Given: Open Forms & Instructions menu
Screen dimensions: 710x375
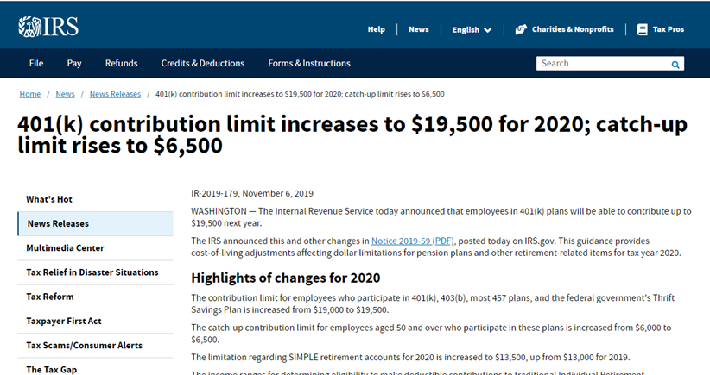Looking at the screenshot, I should tap(309, 63).
